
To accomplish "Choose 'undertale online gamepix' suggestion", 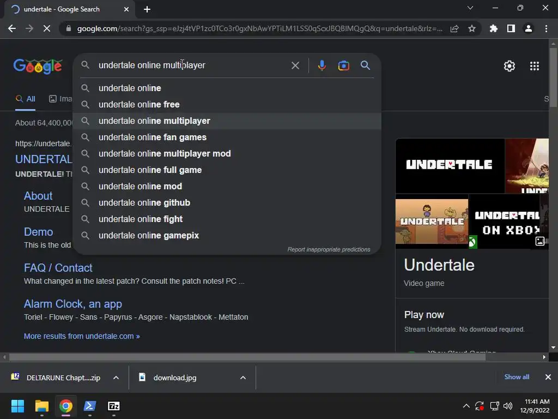I will (x=227, y=236).
